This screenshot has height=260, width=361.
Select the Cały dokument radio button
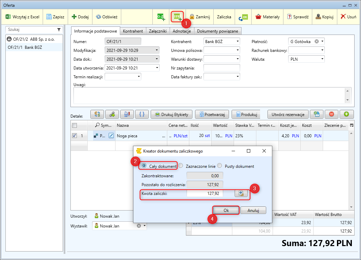pos(144,166)
